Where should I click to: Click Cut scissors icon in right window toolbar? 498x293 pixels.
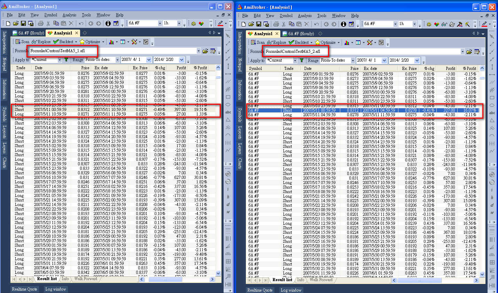283,24
